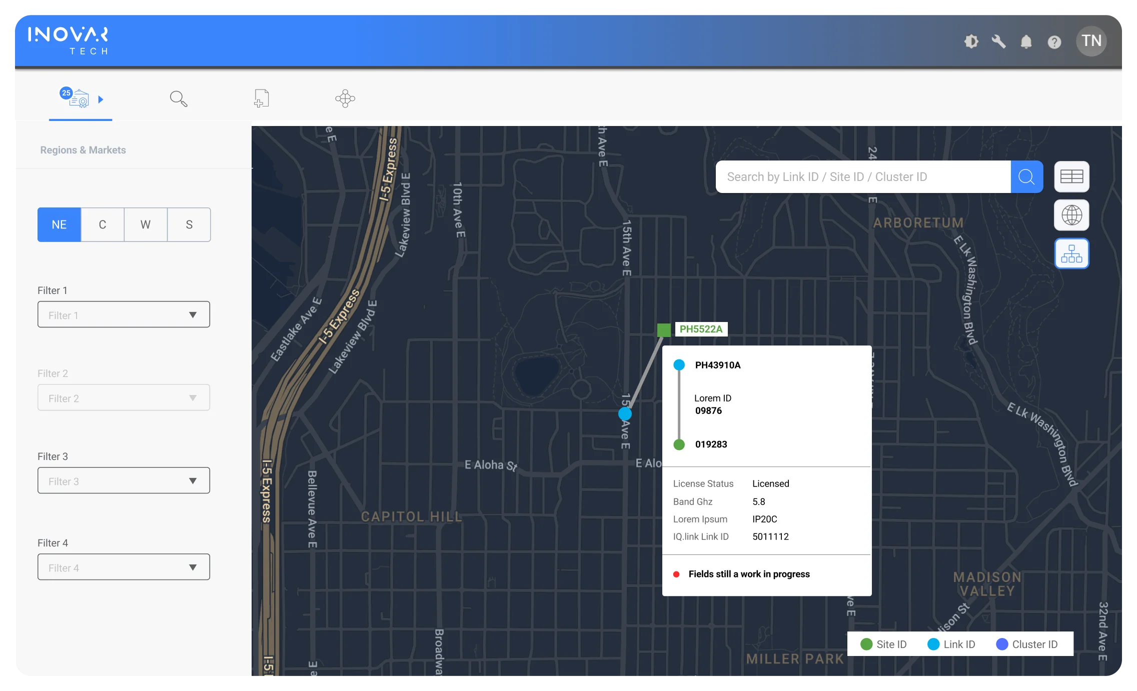Open the brightness settings icon in header
This screenshot has height=691, width=1137.
(971, 41)
